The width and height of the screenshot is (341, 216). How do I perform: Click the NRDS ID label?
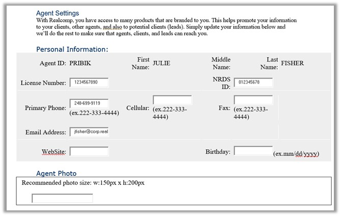[221, 83]
